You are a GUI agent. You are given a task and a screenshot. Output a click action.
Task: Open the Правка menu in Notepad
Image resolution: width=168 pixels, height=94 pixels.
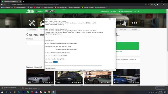[51, 21]
